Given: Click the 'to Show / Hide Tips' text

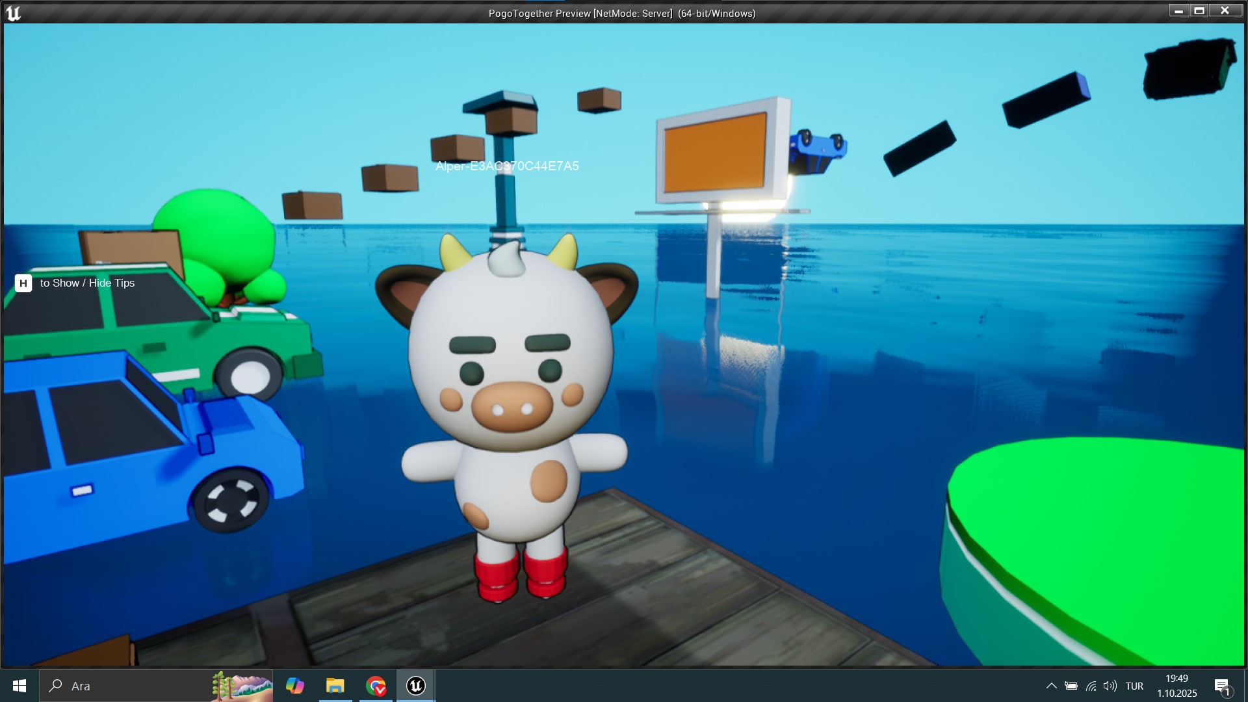Looking at the screenshot, I should coord(87,283).
